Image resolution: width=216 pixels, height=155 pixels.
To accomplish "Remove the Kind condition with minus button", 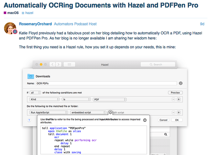I will pyautogui.click(x=173, y=99).
